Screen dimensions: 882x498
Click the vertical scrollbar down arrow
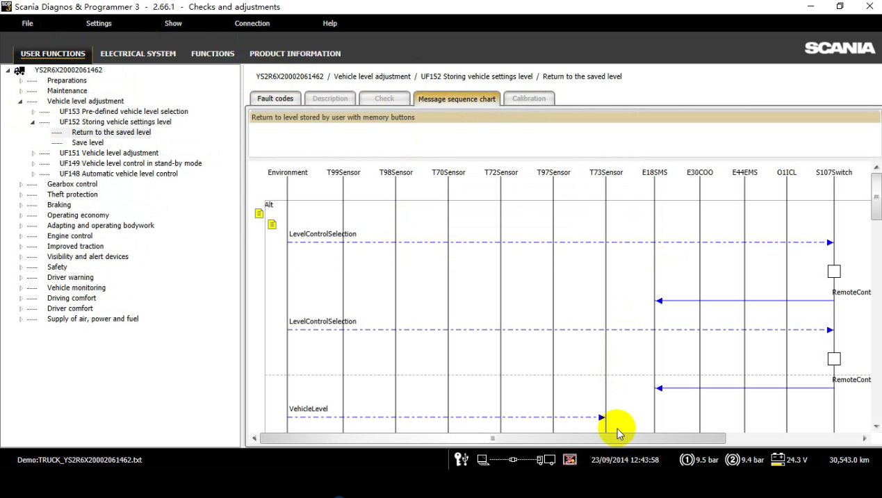pyautogui.click(x=876, y=426)
